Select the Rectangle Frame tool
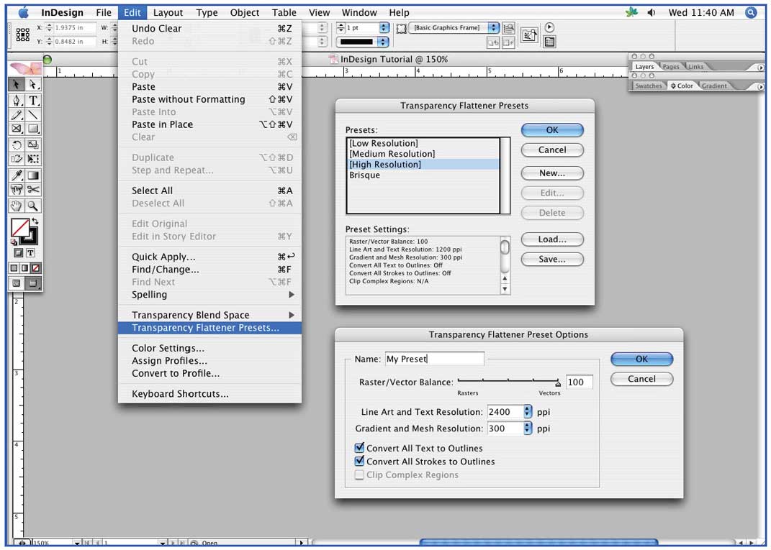Viewport: 771px width, 550px height. pyautogui.click(x=17, y=129)
